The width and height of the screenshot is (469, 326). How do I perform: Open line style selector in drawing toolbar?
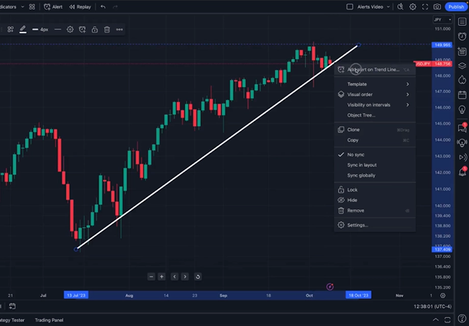58,29
